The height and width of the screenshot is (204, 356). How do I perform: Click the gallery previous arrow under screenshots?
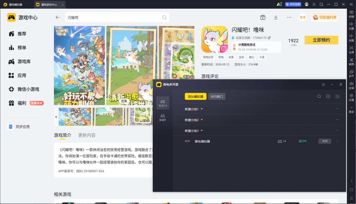click(x=56, y=117)
